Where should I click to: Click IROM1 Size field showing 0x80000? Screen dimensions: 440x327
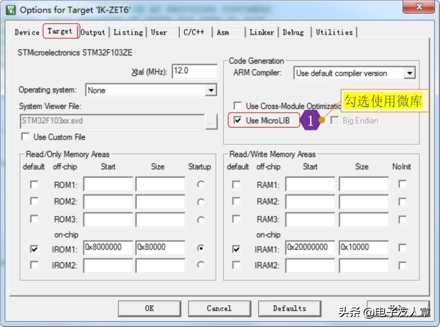(x=160, y=248)
